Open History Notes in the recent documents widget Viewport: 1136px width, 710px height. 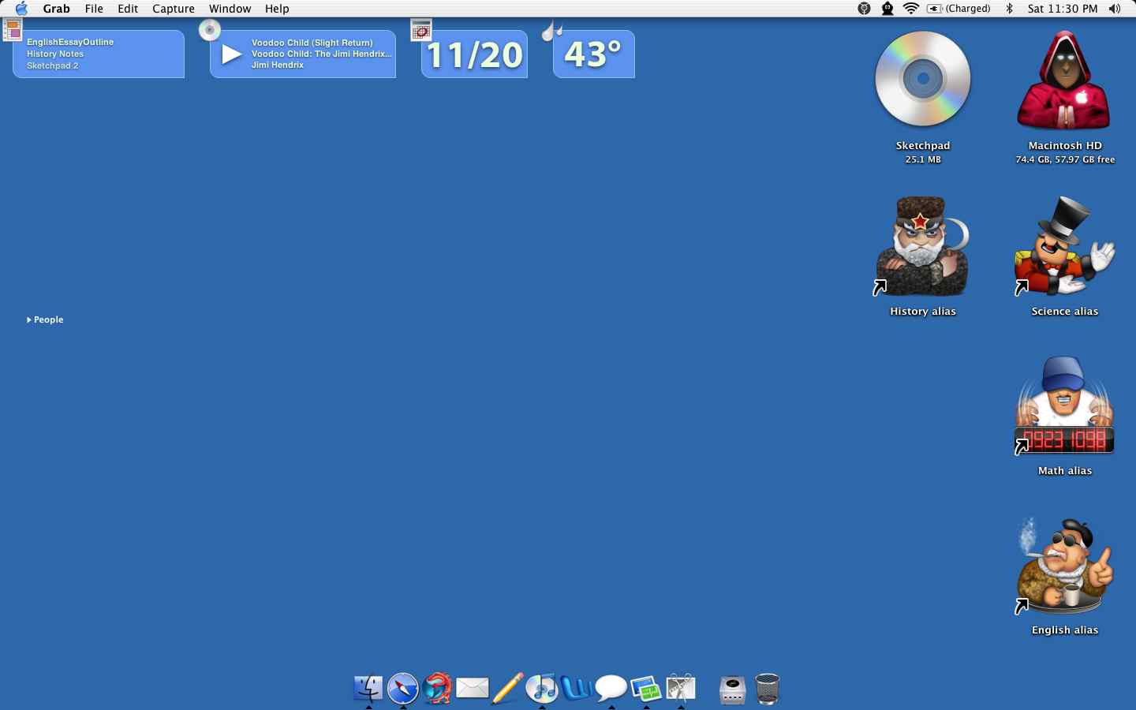[x=55, y=54]
